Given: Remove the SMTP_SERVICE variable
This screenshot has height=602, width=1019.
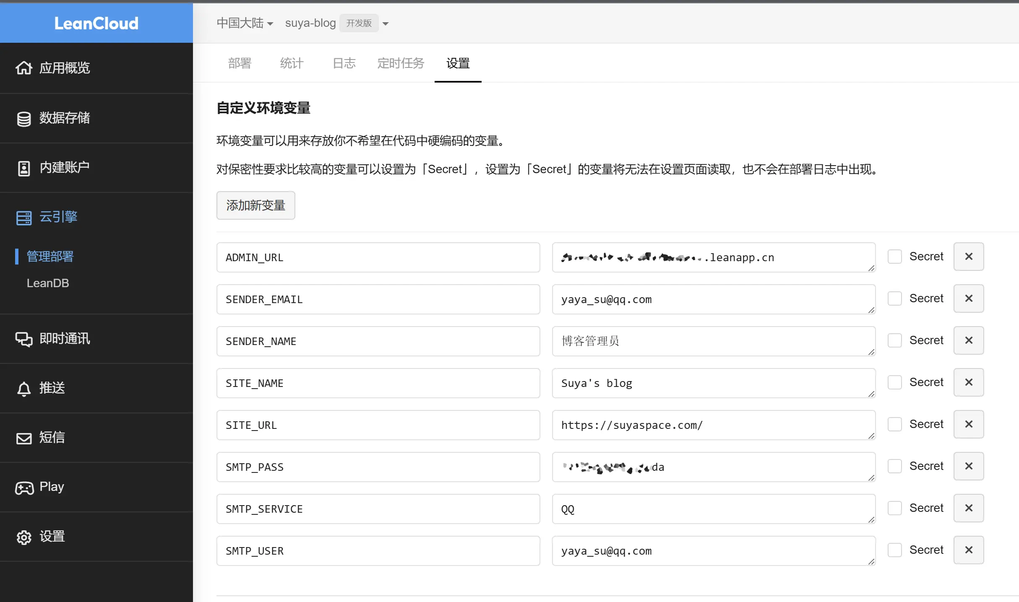Looking at the screenshot, I should [x=969, y=508].
